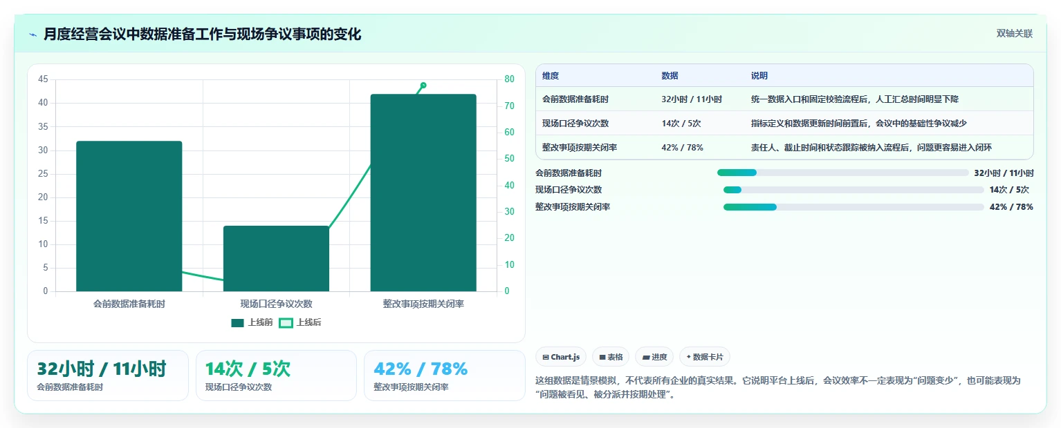1061x428 pixels.
Task: Click the lightning icon beside the page title
Action: [x=33, y=35]
